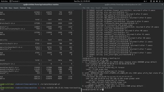Open Terminal menu in grabserial terminal window
This screenshot has width=164, height=92.
click(x=105, y=8)
